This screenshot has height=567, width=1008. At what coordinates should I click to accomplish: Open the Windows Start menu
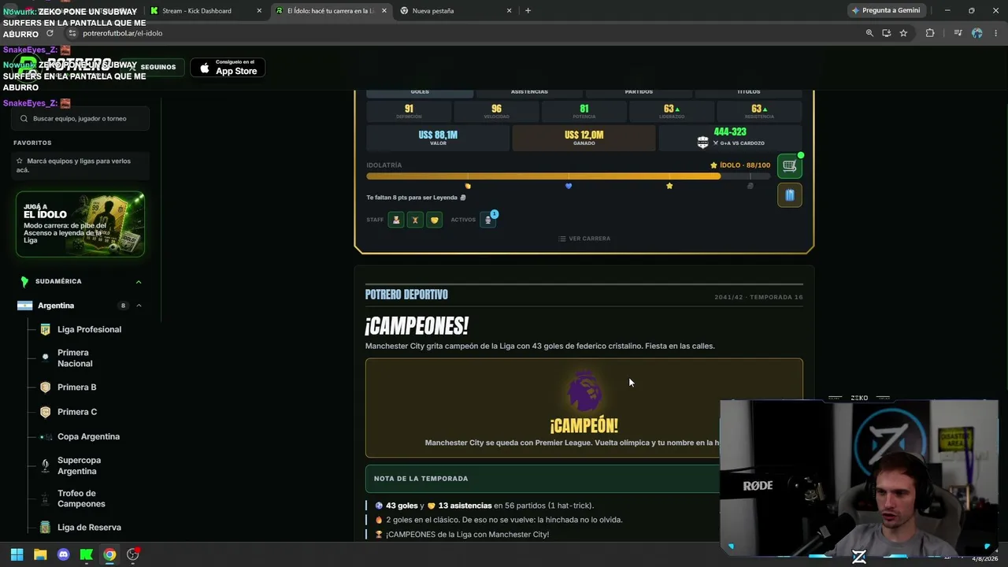click(17, 554)
